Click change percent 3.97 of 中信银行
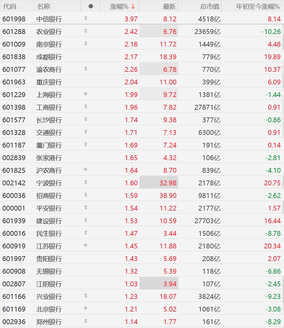This screenshot has width=284, height=328. 131,19
